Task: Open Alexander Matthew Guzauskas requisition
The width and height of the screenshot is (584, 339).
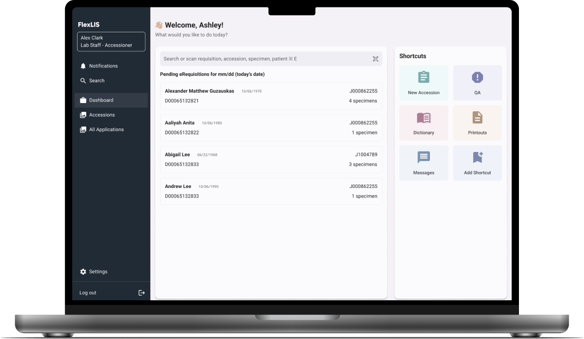Action: pyautogui.click(x=271, y=96)
